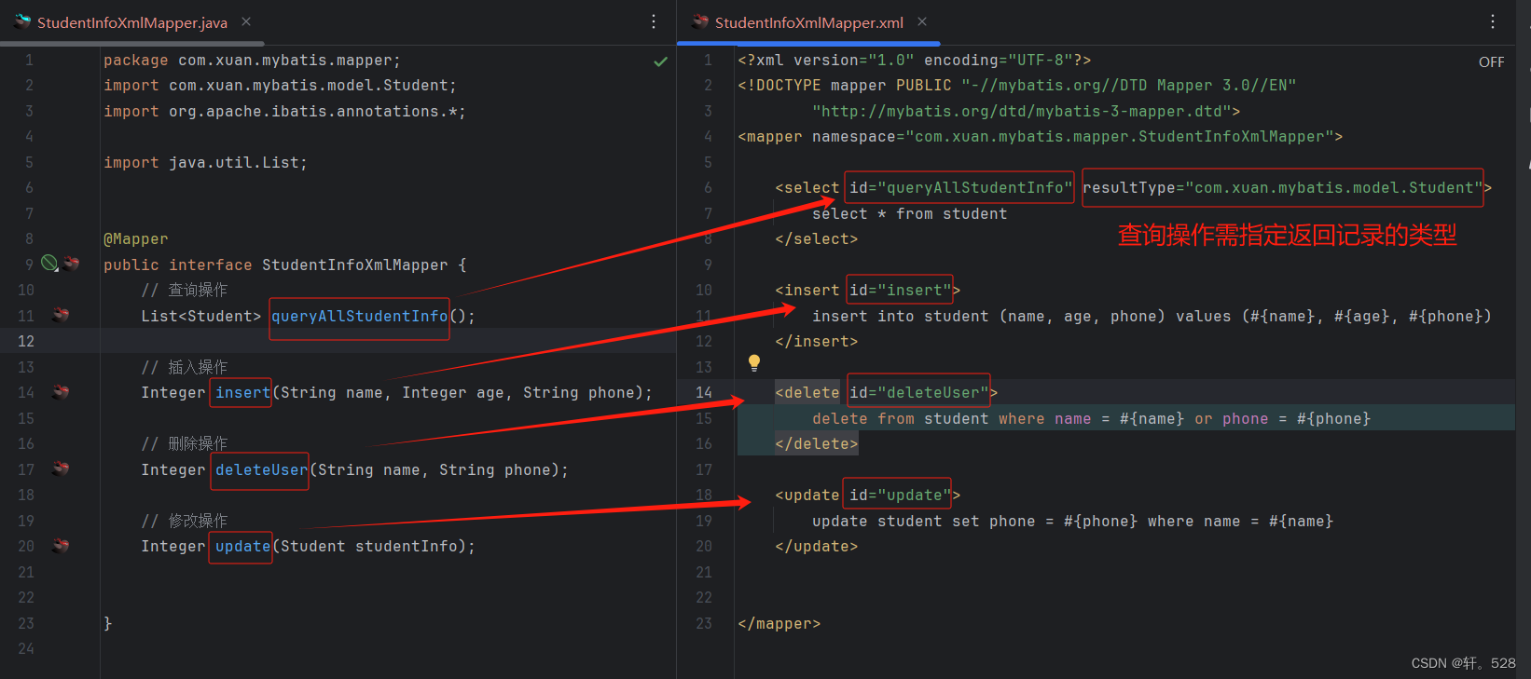Image resolution: width=1531 pixels, height=679 pixels.
Task: Click the <?xml version declaration line
Action: pos(914,61)
